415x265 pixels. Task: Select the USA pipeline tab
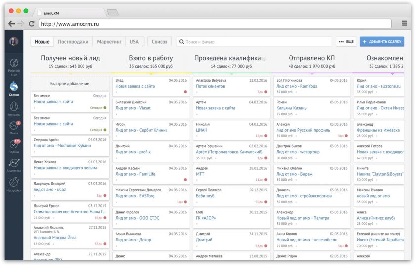tap(134, 42)
